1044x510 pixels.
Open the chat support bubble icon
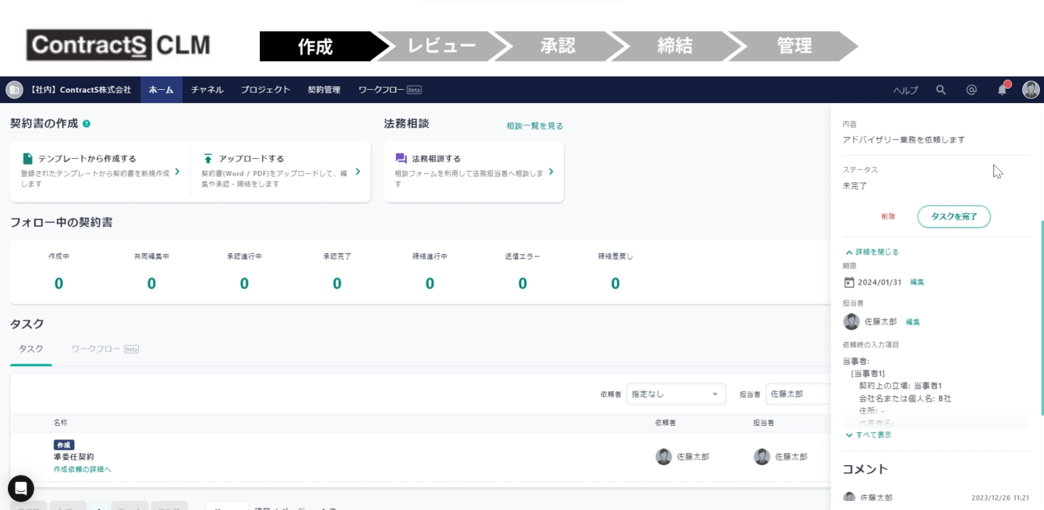pyautogui.click(x=21, y=488)
